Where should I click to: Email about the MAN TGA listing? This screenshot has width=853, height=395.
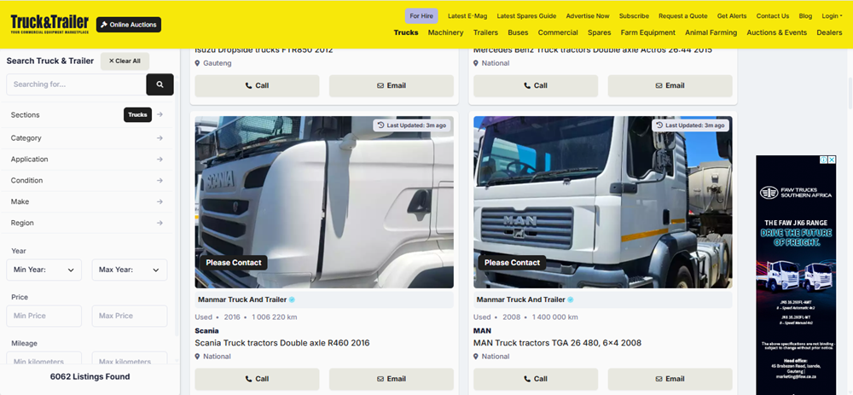click(670, 379)
